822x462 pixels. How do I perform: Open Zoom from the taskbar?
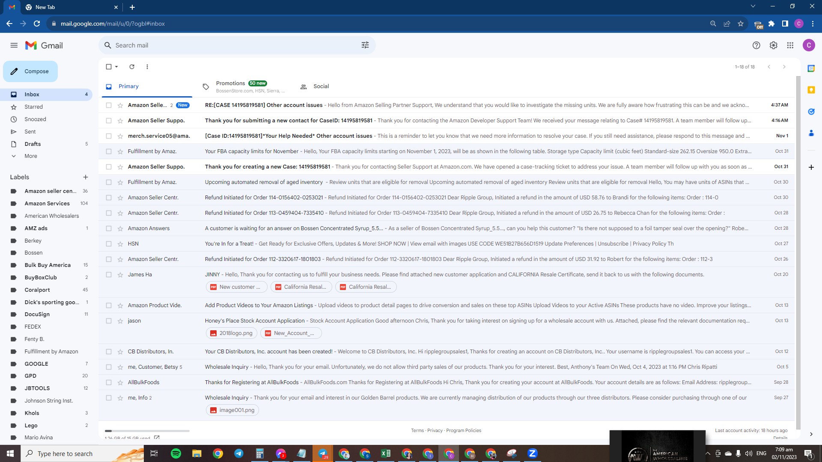533,453
